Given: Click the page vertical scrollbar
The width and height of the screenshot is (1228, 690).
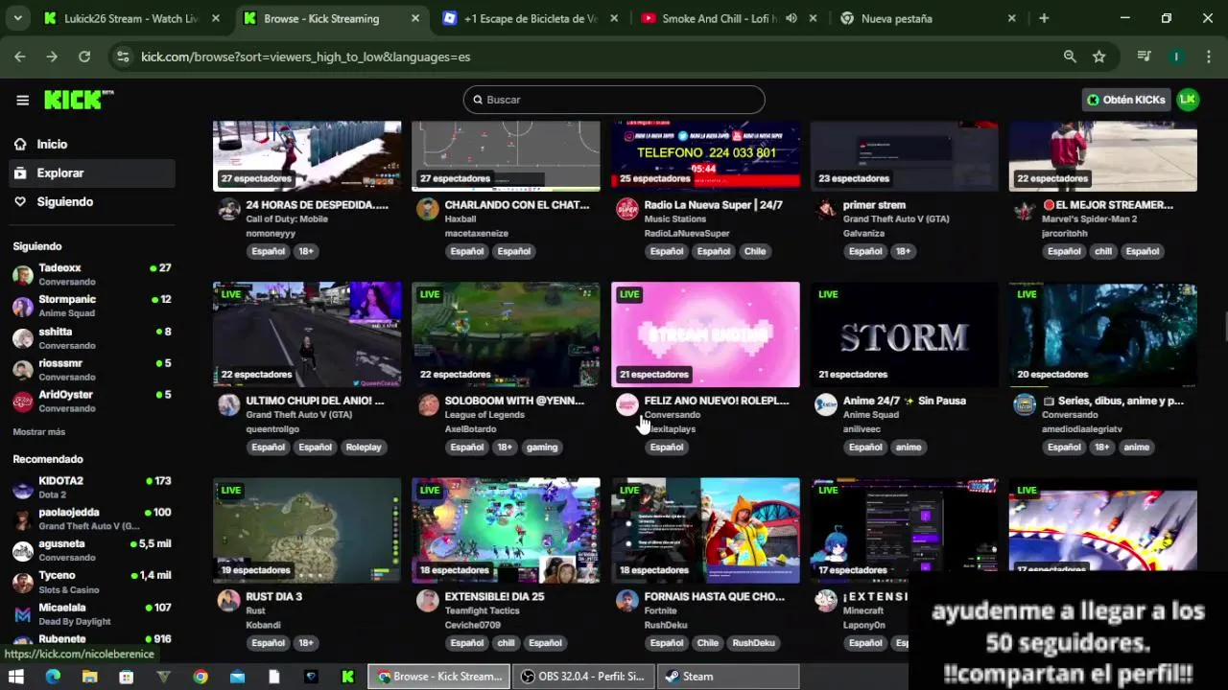Looking at the screenshot, I should (1224, 326).
